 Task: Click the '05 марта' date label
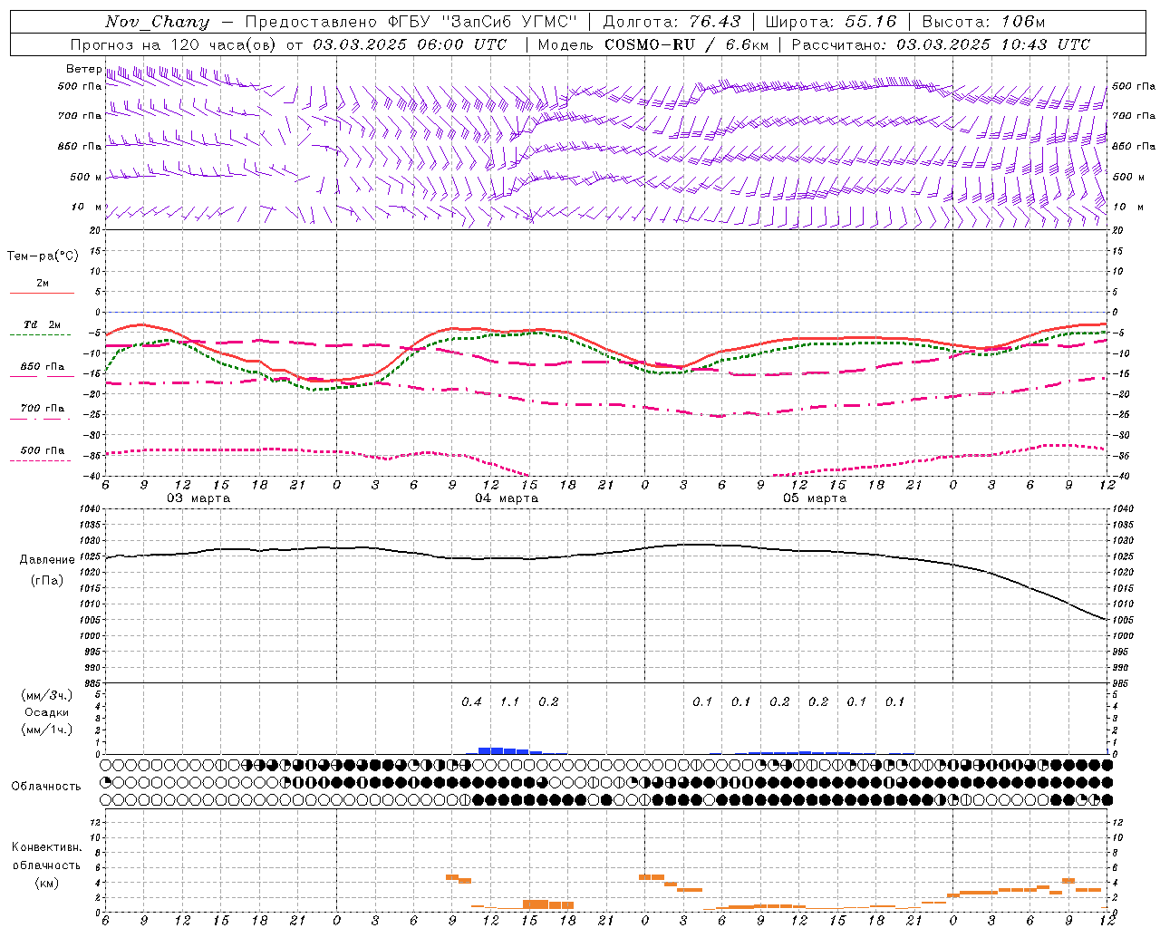click(x=815, y=498)
